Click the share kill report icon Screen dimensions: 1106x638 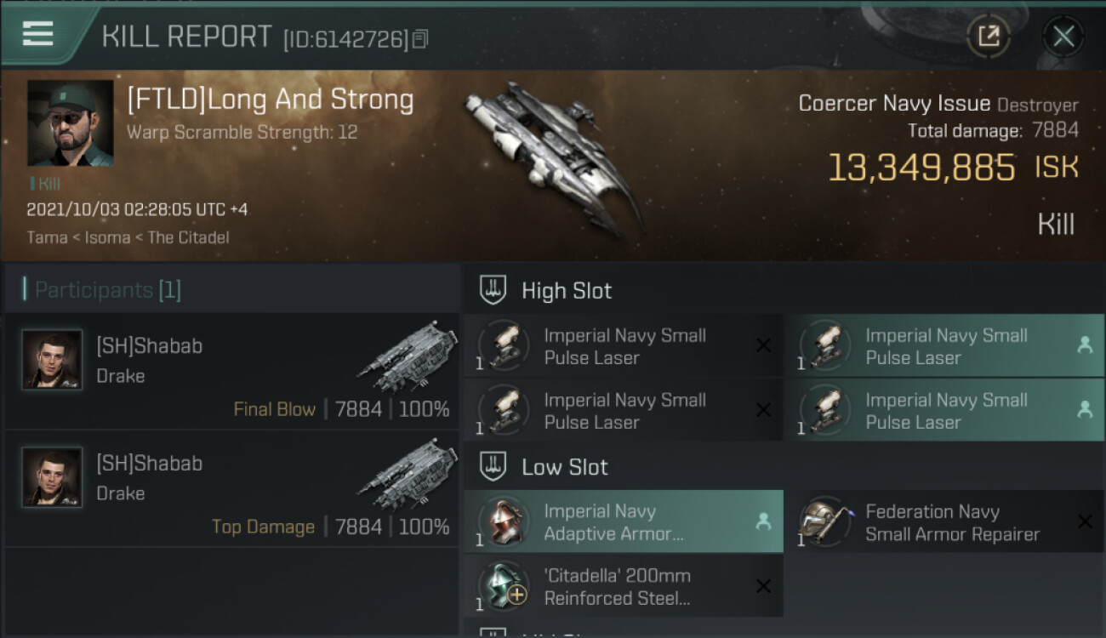pyautogui.click(x=988, y=37)
